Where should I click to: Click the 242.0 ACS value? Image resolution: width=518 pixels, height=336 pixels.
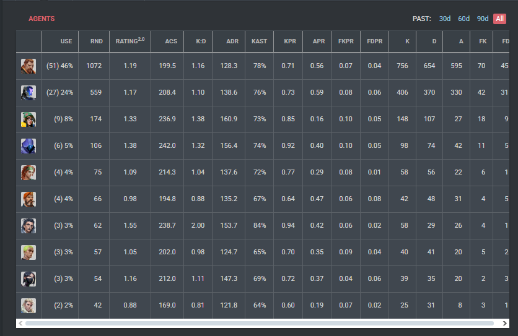[167, 145]
